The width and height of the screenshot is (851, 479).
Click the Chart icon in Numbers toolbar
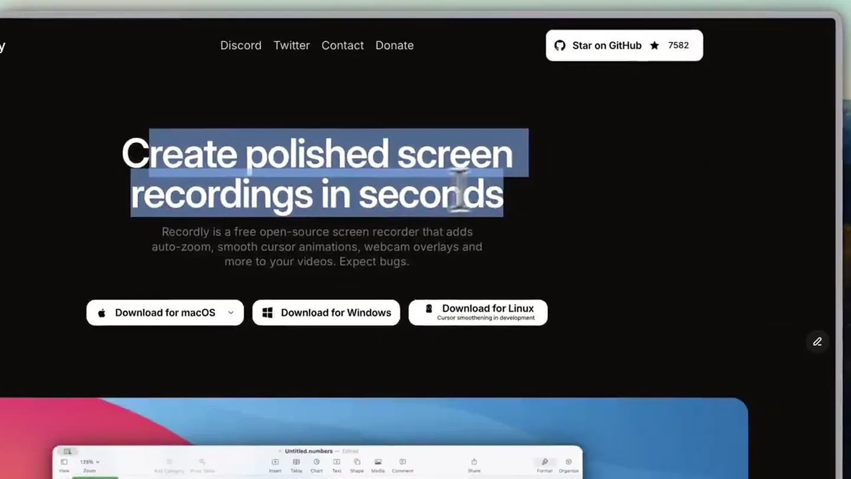point(316,462)
